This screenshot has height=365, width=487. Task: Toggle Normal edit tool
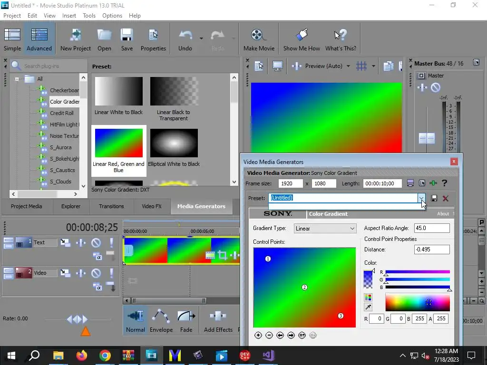pos(136,321)
